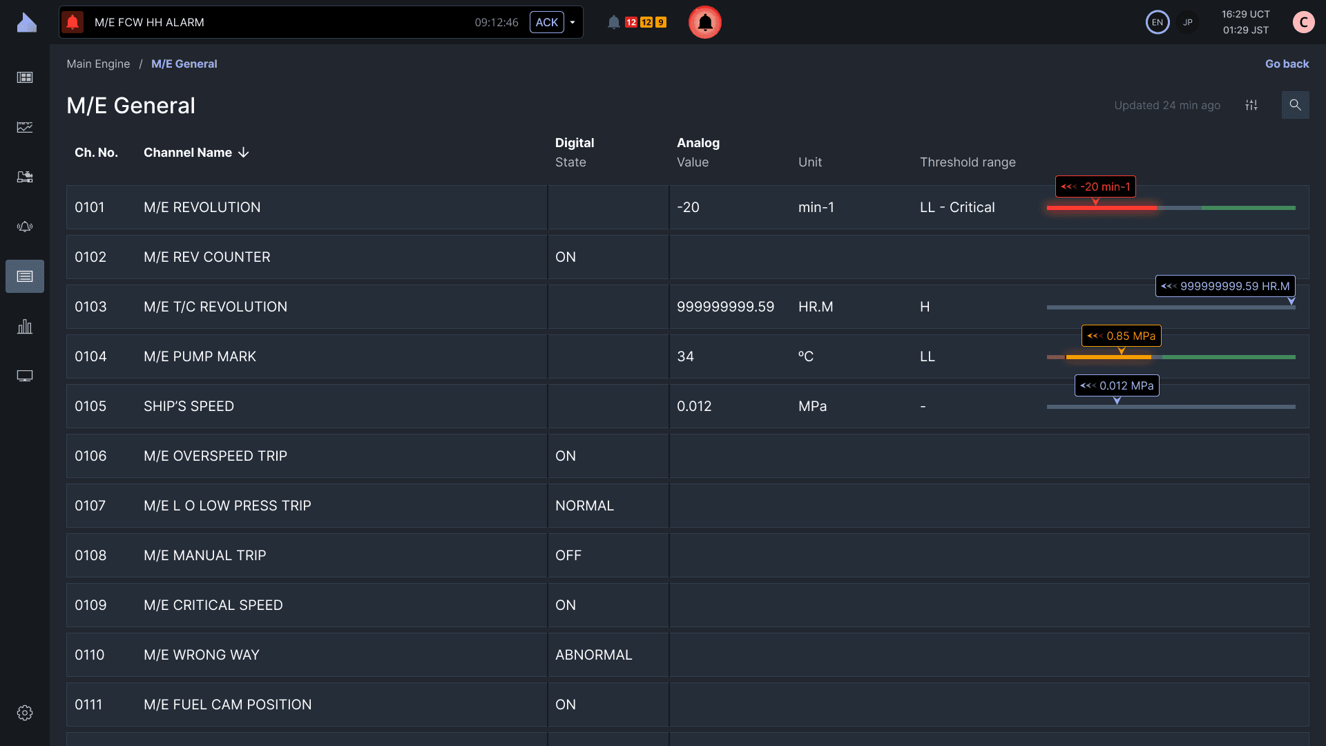Expand the ACK dropdown arrow
The height and width of the screenshot is (746, 1326).
(573, 22)
